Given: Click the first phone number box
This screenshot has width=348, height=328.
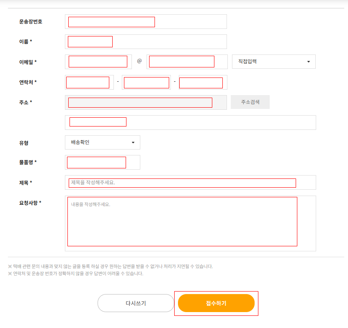Looking at the screenshot, I should (x=88, y=82).
